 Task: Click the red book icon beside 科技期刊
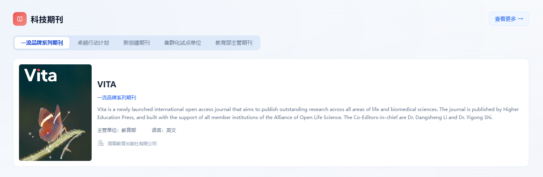(20, 19)
